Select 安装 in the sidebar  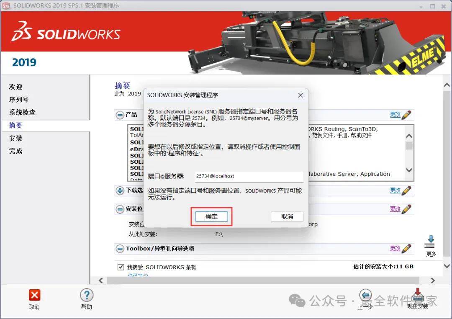pyautogui.click(x=15, y=138)
